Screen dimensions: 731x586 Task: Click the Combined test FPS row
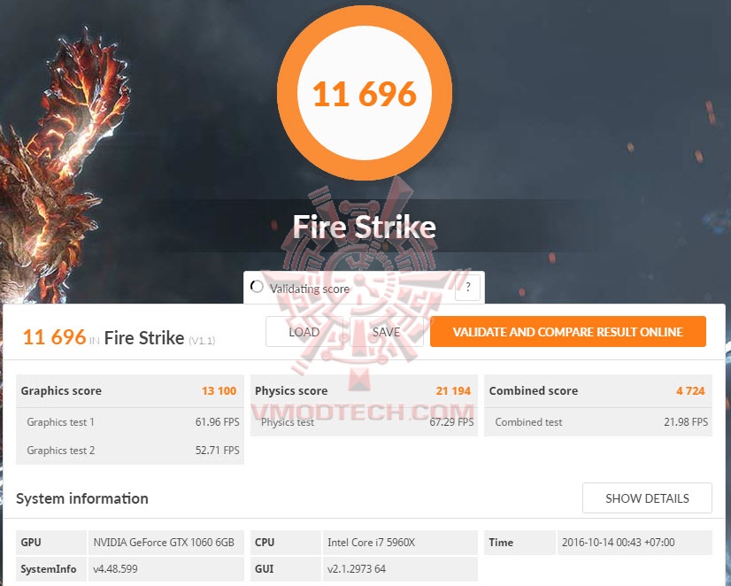[598, 422]
